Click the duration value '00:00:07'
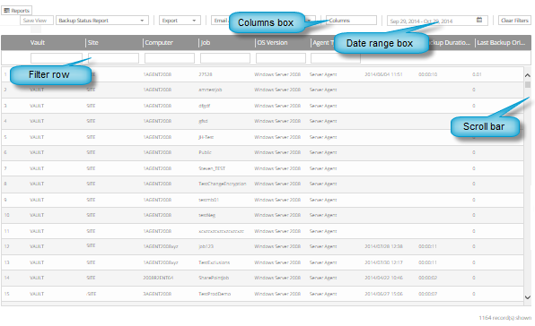This screenshot has width=535, height=326. point(428,294)
